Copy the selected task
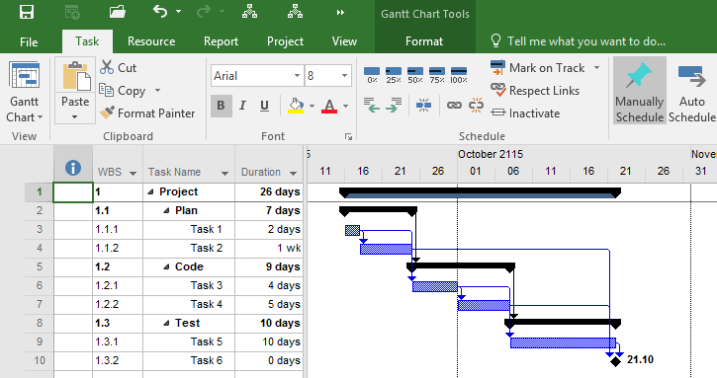 (124, 91)
